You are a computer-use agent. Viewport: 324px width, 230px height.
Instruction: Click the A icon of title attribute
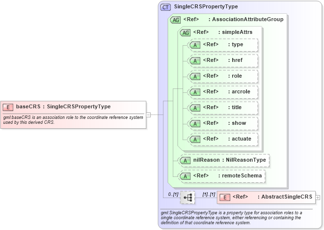point(195,108)
